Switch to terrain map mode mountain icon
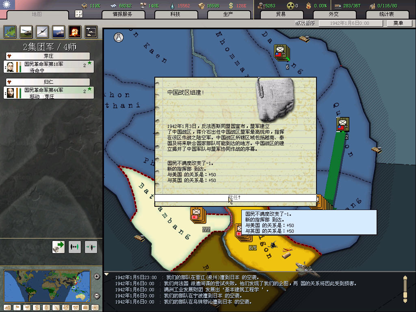This screenshot has height=312, width=416. coord(7,308)
